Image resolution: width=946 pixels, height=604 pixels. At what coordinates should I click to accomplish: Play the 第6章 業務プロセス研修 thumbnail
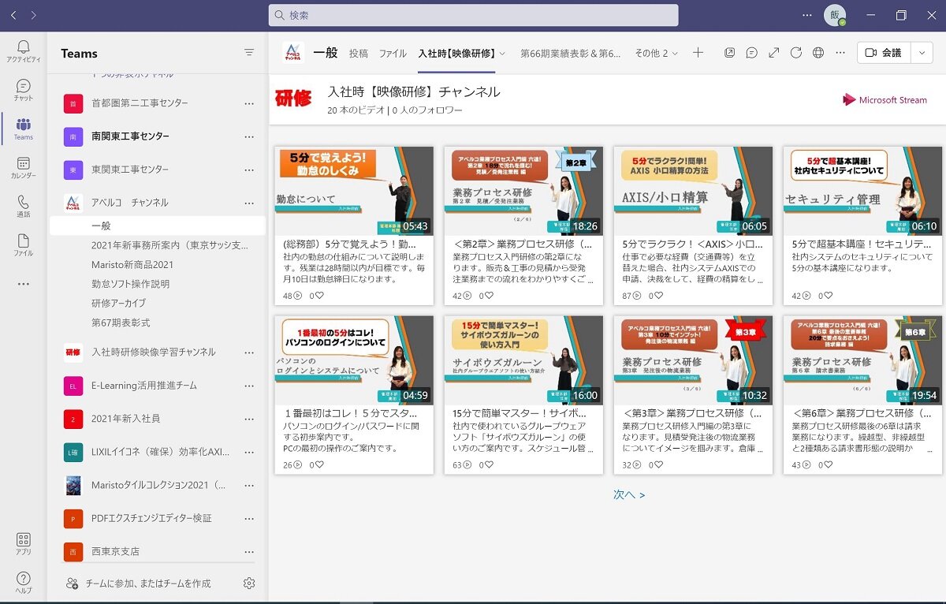(862, 360)
